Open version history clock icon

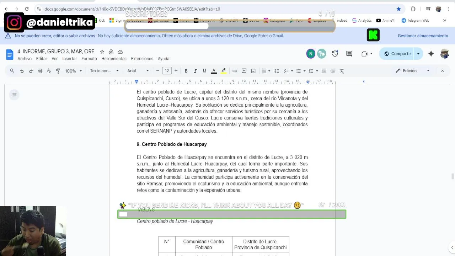335,54
